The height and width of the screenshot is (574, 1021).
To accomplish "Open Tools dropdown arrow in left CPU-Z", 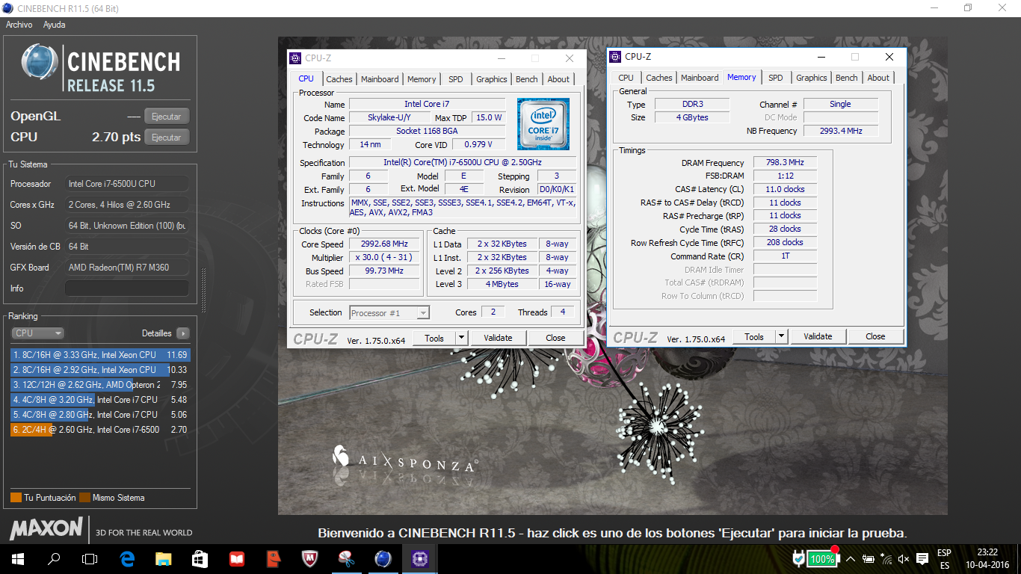I will [462, 338].
